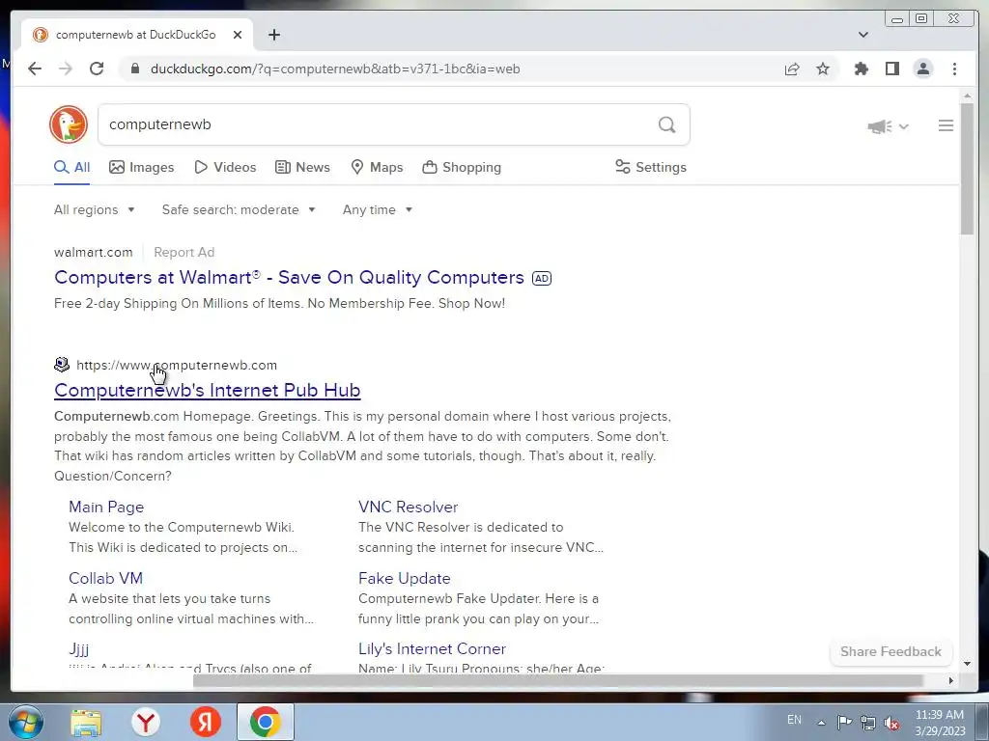Click the EN language indicator
Image resolution: width=989 pixels, height=741 pixels.
click(794, 720)
